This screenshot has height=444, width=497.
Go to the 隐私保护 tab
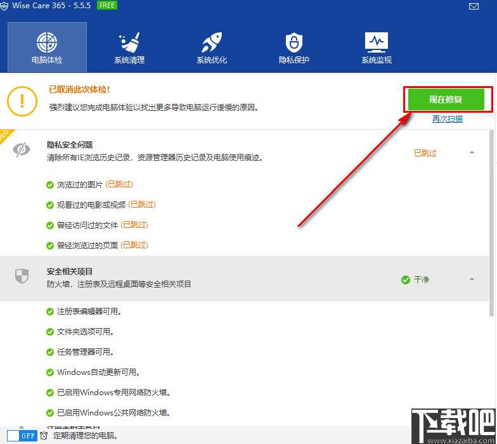[294, 47]
